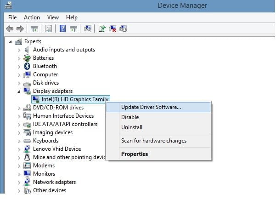Toggle the console tree pane icon

click(34, 29)
